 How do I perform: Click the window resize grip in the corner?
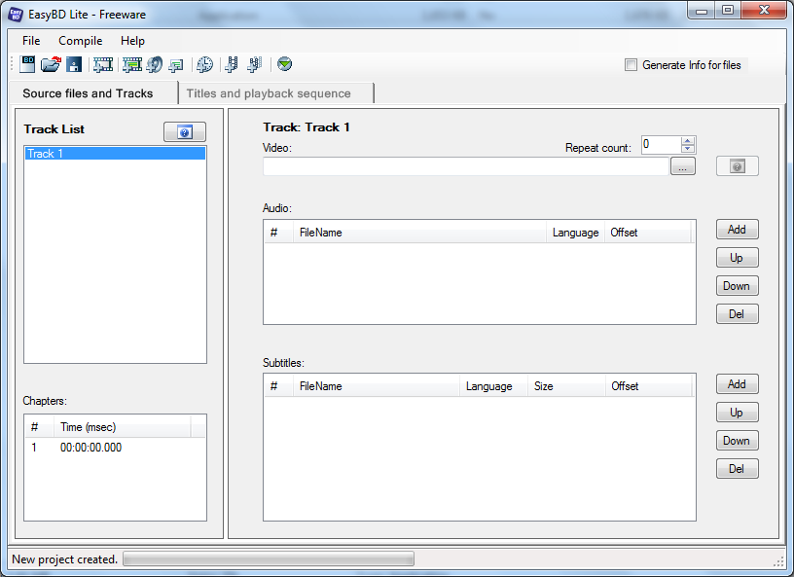click(x=778, y=560)
